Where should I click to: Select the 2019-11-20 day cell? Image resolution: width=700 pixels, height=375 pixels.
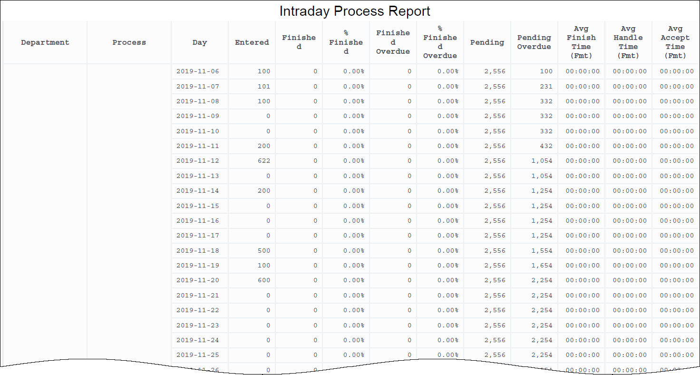click(198, 280)
